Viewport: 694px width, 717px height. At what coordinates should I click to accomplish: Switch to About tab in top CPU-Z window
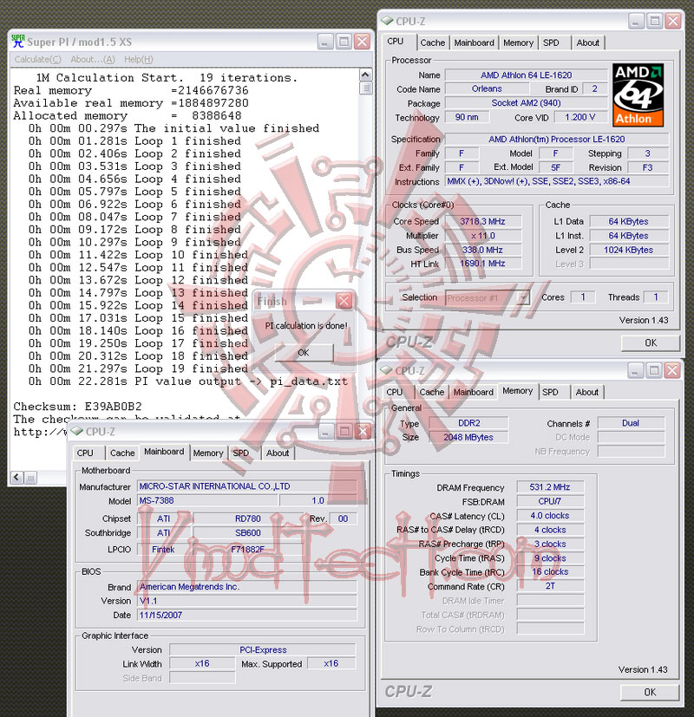tap(587, 43)
